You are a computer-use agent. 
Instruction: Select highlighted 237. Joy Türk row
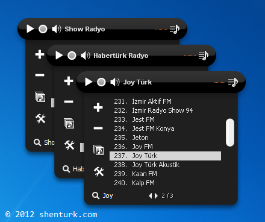pos(165,156)
